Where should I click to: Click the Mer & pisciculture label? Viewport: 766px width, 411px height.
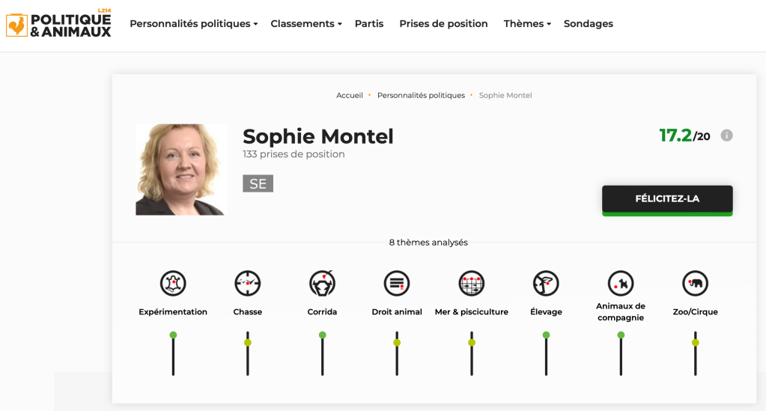pos(472,311)
